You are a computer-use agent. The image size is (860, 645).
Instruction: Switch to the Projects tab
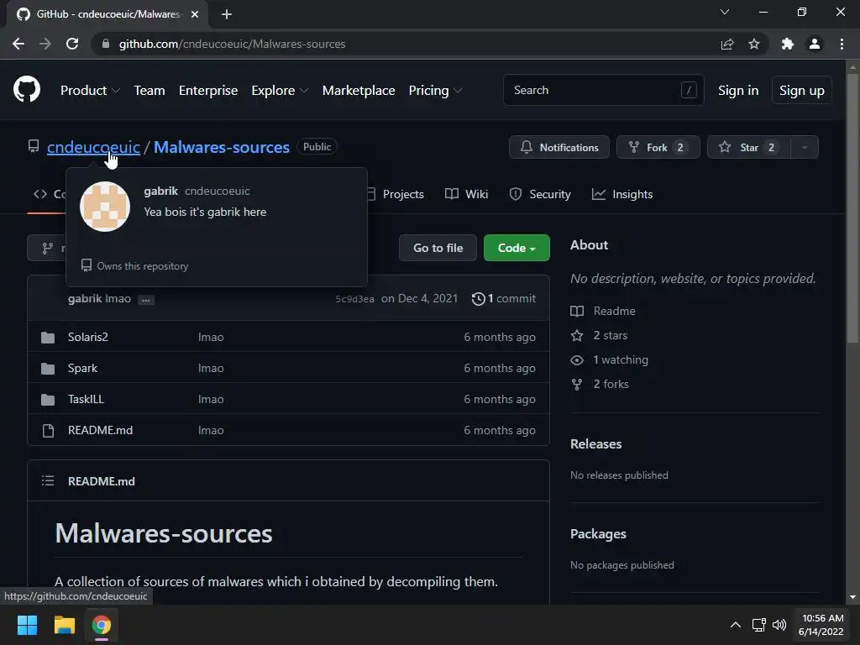coord(396,194)
